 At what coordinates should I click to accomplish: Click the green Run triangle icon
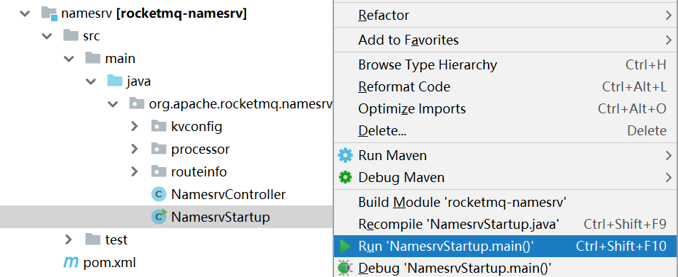[345, 247]
